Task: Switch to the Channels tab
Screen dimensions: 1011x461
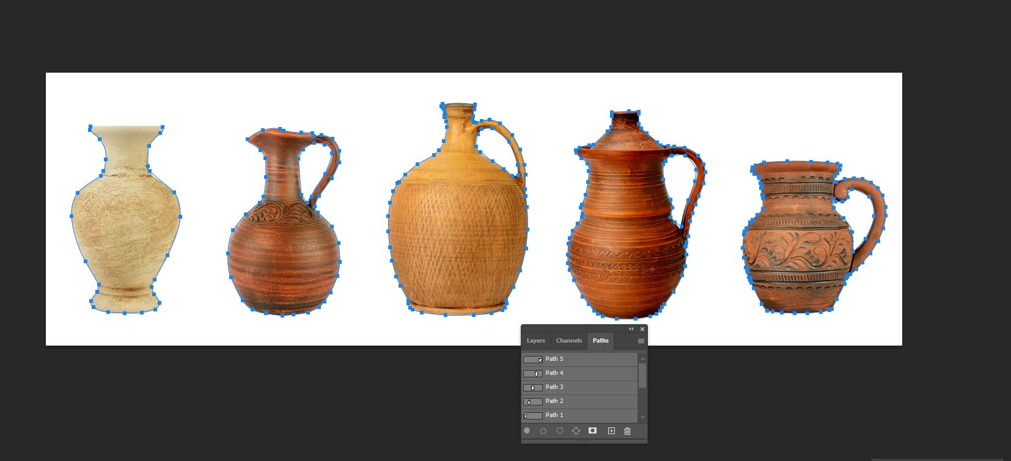Action: tap(568, 341)
